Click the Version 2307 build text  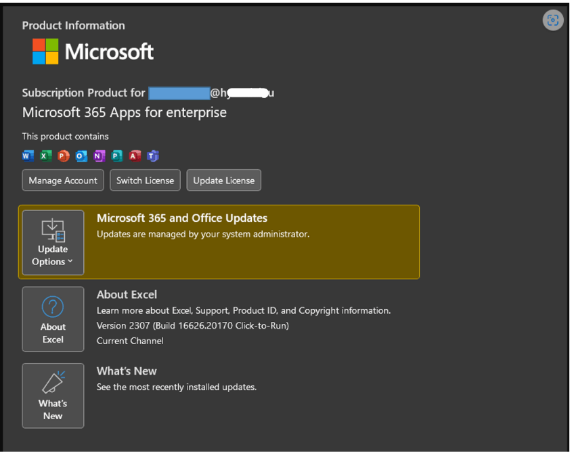193,326
